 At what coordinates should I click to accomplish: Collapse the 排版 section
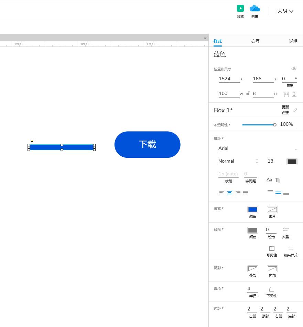click(x=218, y=139)
